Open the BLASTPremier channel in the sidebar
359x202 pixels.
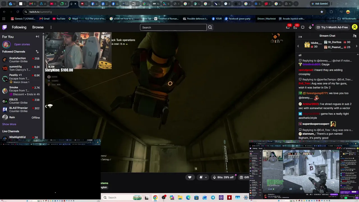21,109
